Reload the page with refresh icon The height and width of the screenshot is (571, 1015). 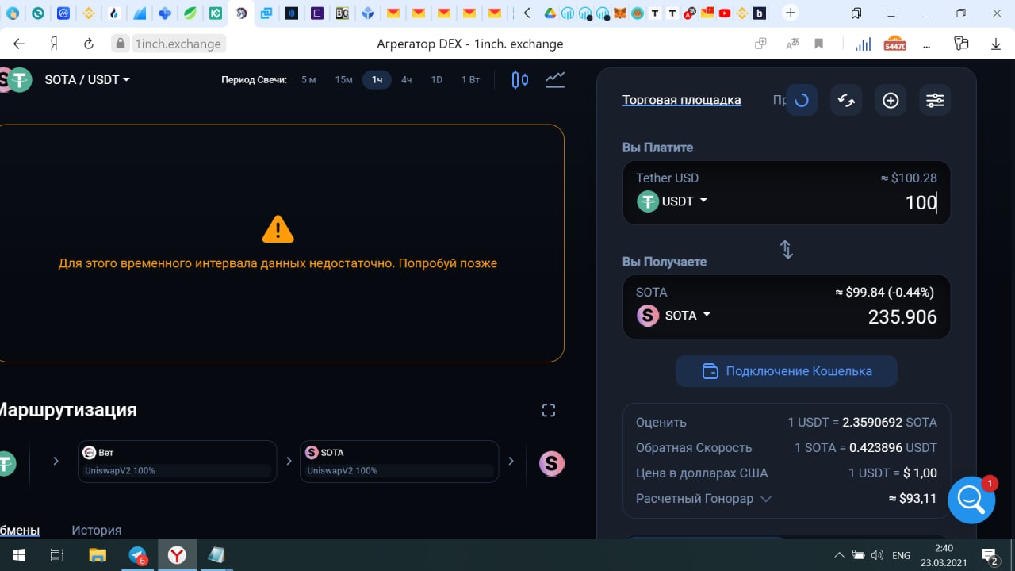tap(89, 44)
